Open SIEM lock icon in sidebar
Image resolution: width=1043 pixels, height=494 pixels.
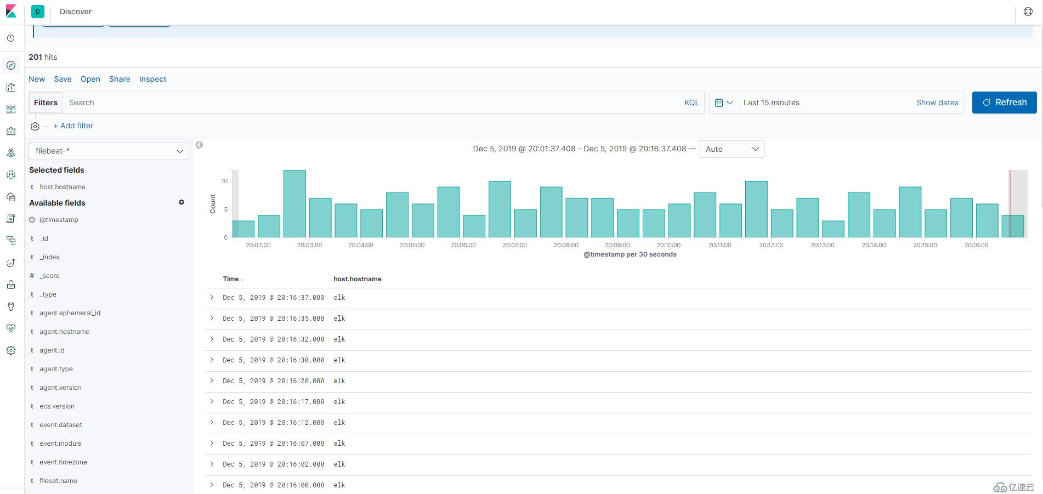tap(11, 285)
